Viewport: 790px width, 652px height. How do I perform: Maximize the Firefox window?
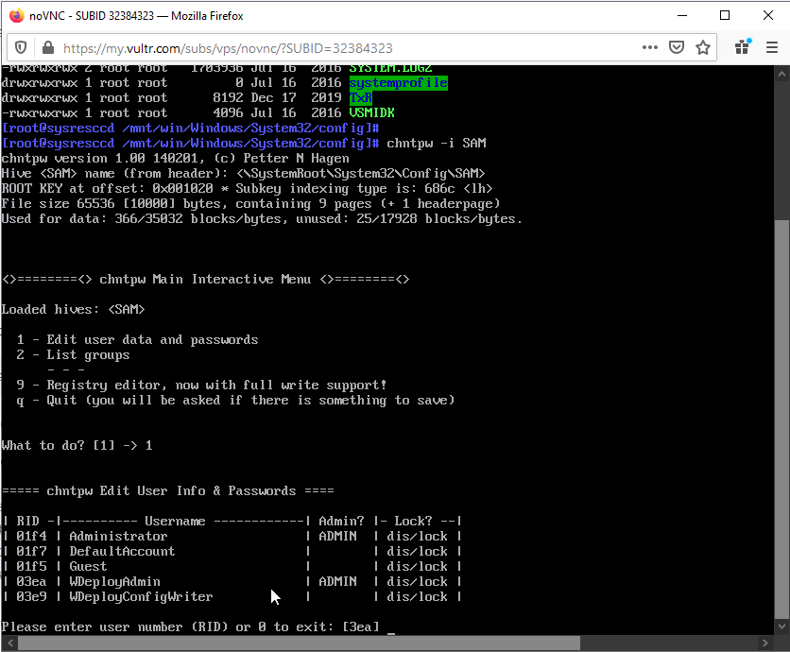tap(725, 16)
